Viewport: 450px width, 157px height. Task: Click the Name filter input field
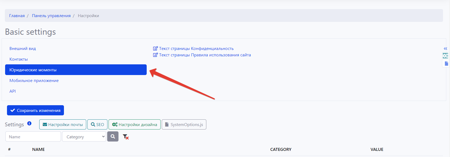point(33,137)
